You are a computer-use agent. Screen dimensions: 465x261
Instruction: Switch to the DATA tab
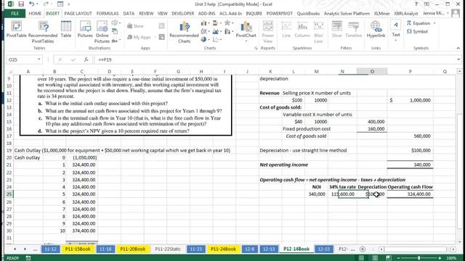[x=129, y=14]
